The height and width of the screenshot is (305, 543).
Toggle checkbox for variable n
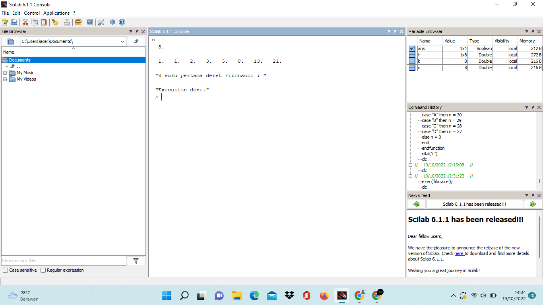[412, 68]
